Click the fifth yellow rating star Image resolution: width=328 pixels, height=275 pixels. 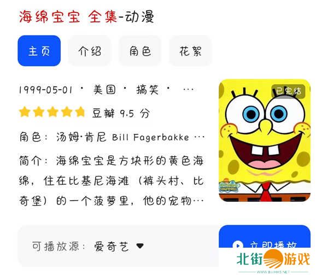click(80, 112)
